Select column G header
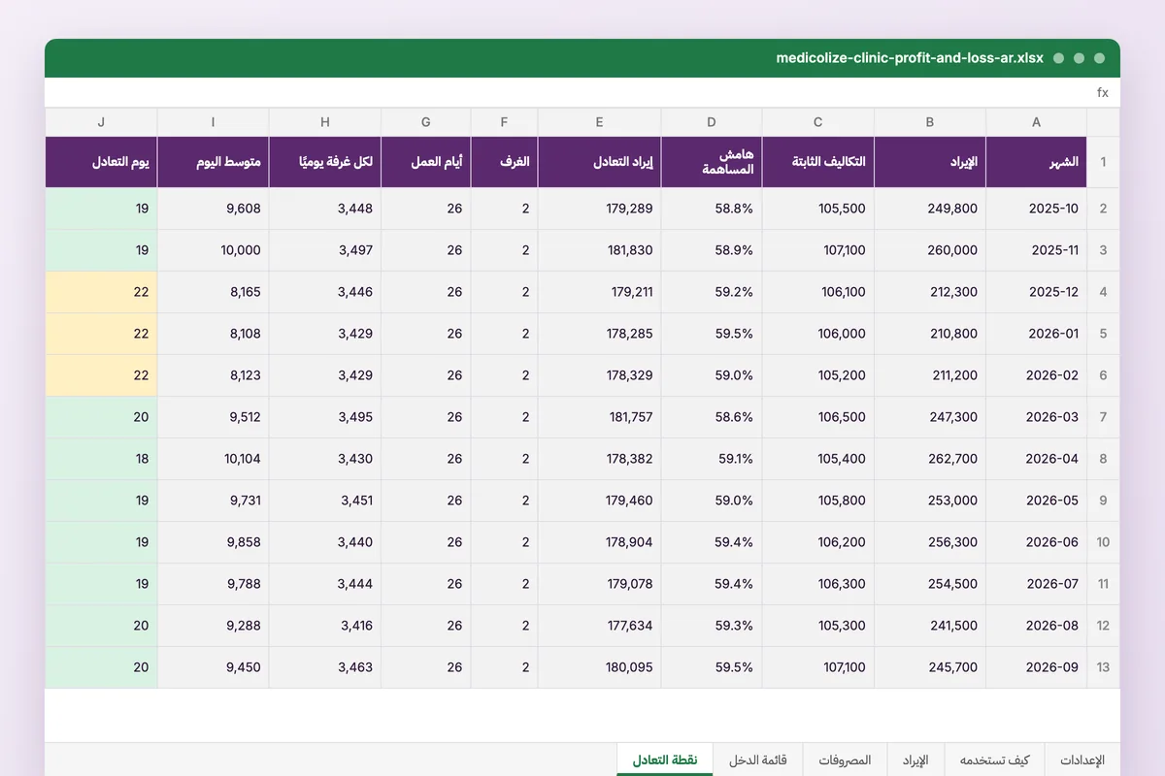Image resolution: width=1165 pixels, height=776 pixels. click(x=426, y=122)
